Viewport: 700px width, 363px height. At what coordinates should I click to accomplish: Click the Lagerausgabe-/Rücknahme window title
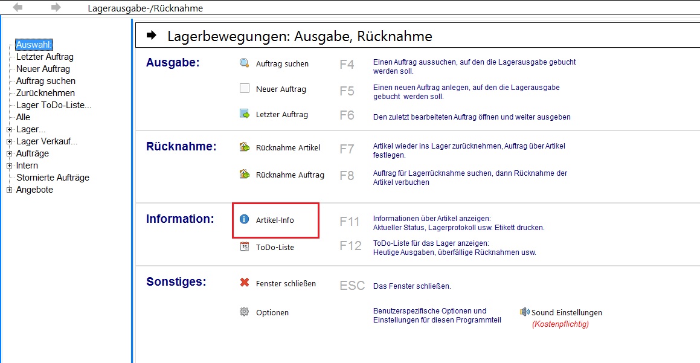(145, 8)
